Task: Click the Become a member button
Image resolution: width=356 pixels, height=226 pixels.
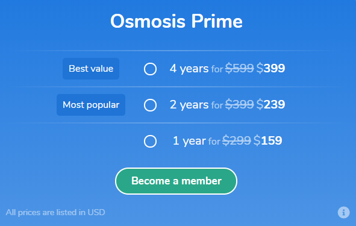Action: click(176, 181)
